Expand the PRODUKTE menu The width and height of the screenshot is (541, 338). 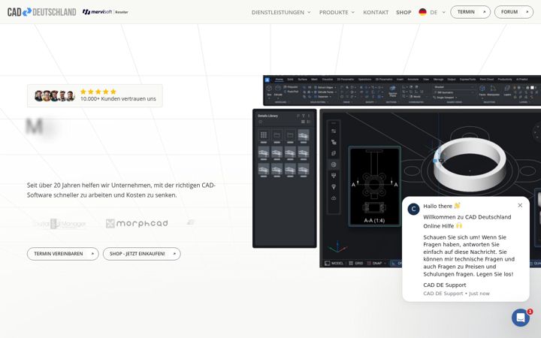(337, 13)
